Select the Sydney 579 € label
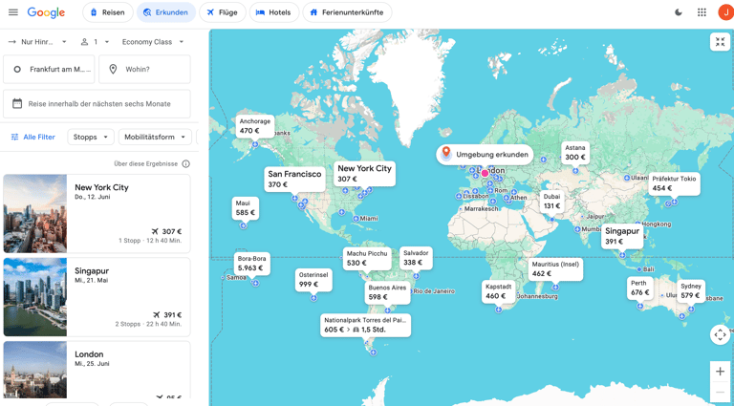 tap(691, 291)
